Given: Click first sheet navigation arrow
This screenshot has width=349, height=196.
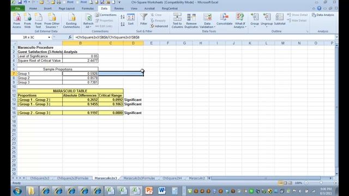Looking at the screenshot, I should (x=13, y=178).
